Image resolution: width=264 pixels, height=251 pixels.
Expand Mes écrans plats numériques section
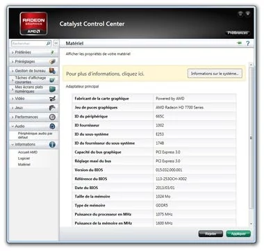coord(13,89)
